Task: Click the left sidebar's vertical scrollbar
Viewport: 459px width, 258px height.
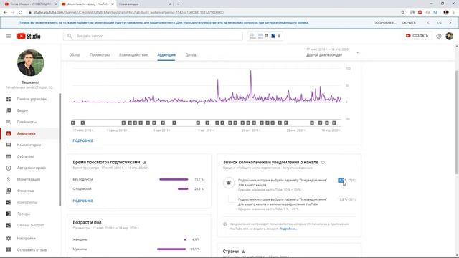Action: tap(60, 150)
